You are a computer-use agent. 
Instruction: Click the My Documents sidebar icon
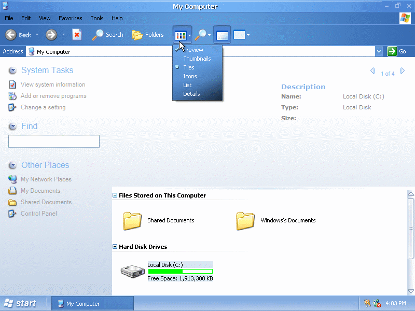tap(12, 190)
